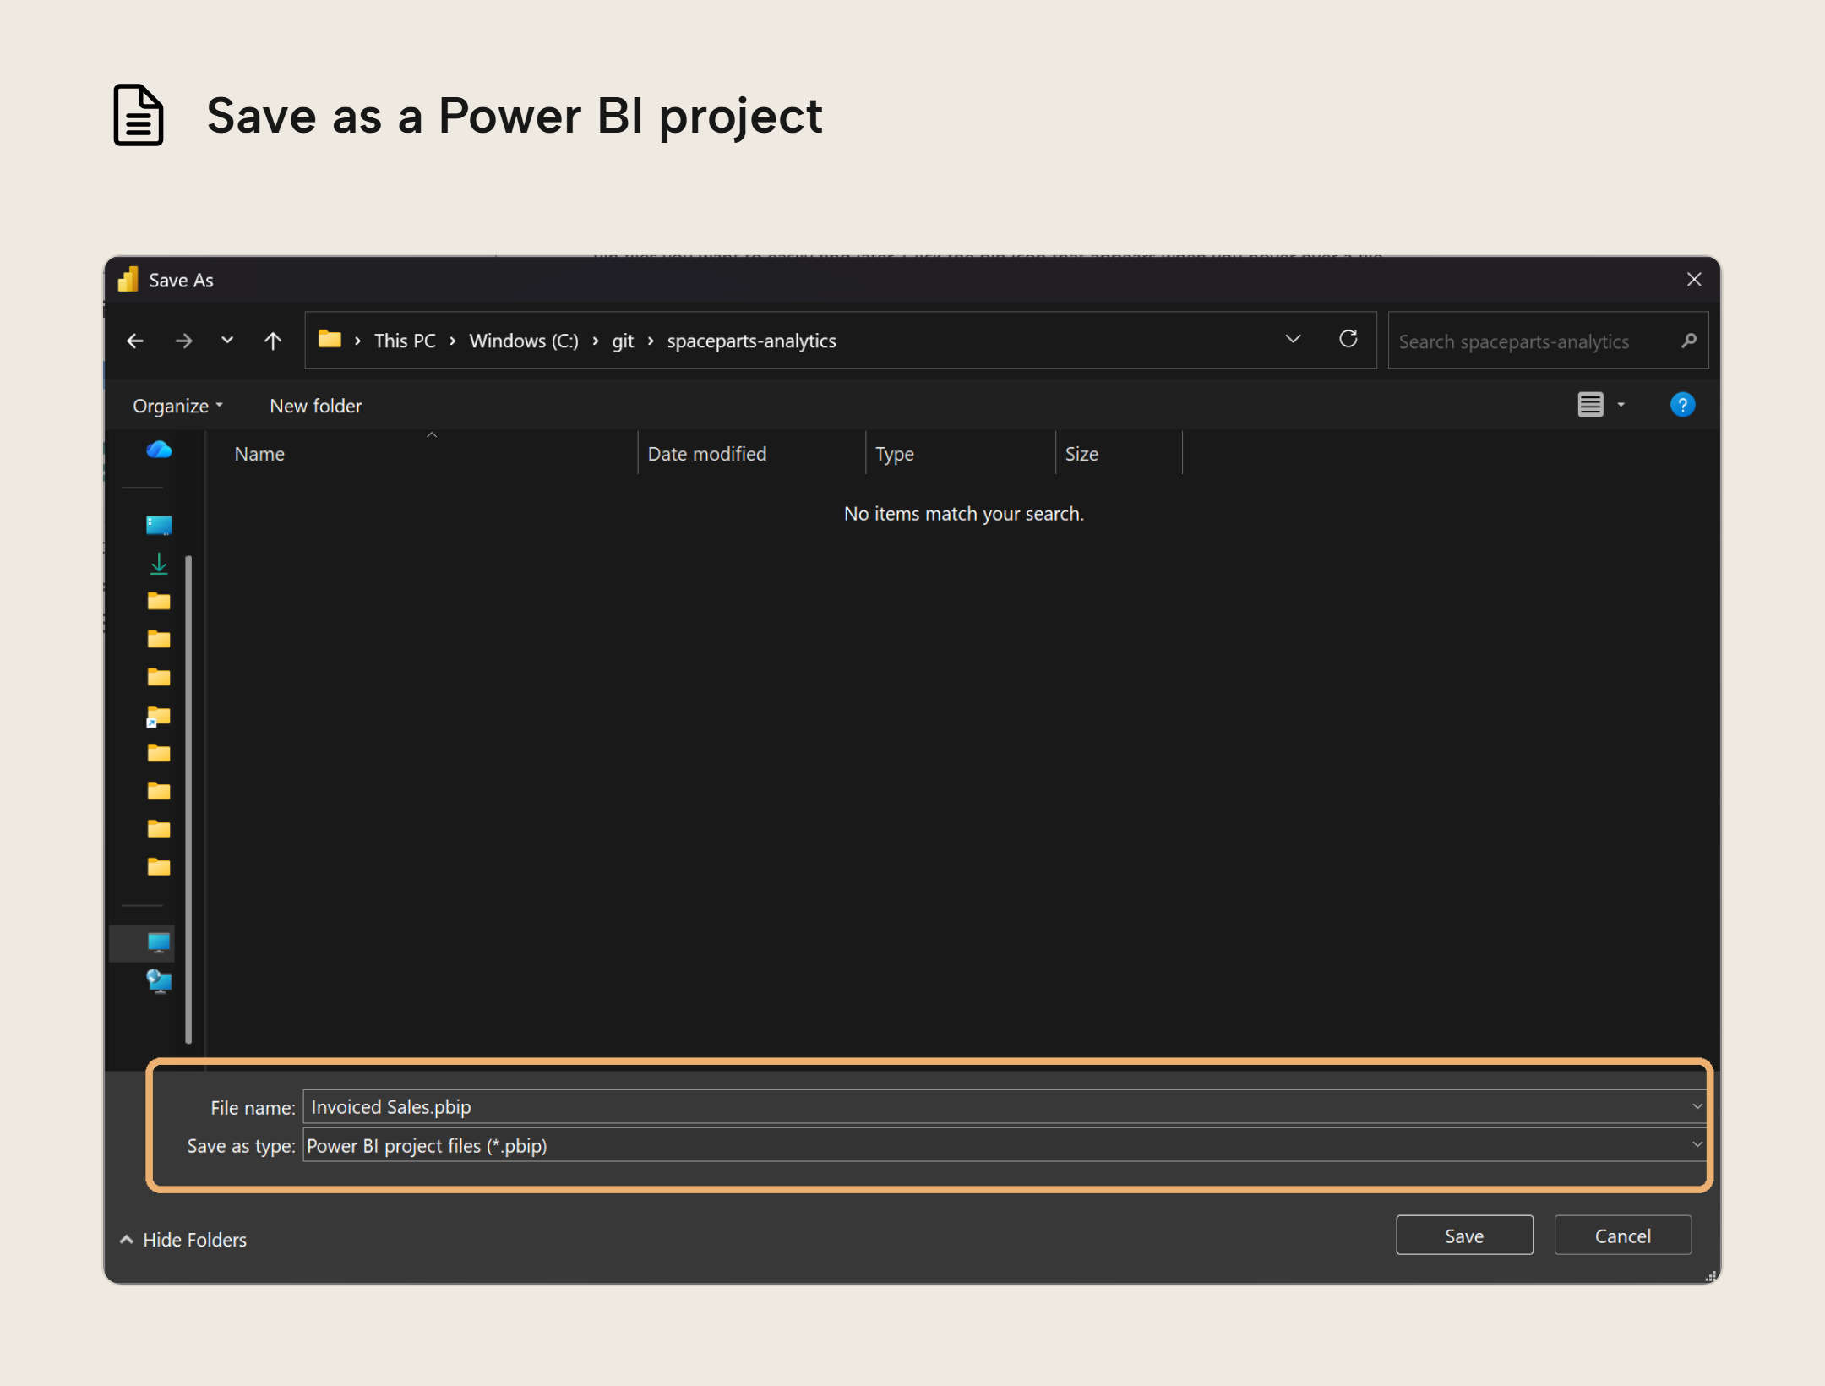Image resolution: width=1825 pixels, height=1386 pixels.
Task: Open Desktop in the navigation pane
Action: tap(159, 525)
